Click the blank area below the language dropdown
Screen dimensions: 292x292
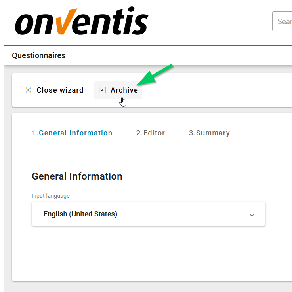pyautogui.click(x=148, y=253)
